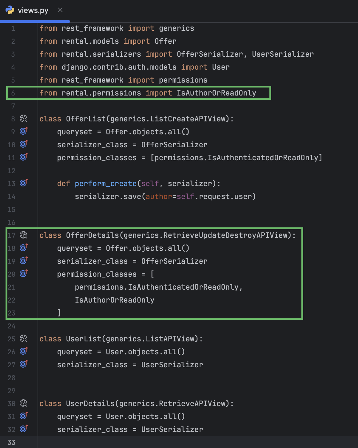Image resolution: width=358 pixels, height=448 pixels.
Task: Click the URL mapping globe icon beside OfferList
Action: (23, 118)
